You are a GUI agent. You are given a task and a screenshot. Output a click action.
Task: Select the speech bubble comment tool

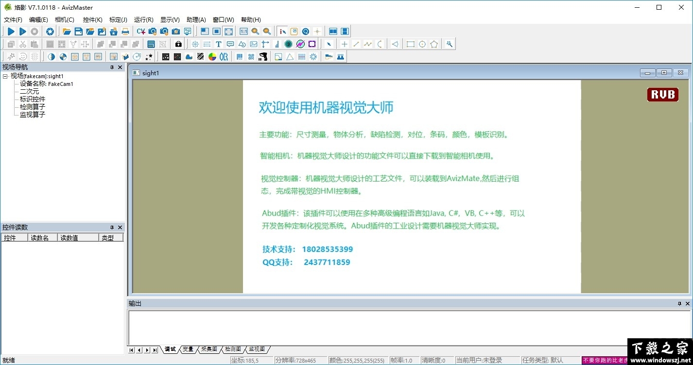tap(230, 44)
